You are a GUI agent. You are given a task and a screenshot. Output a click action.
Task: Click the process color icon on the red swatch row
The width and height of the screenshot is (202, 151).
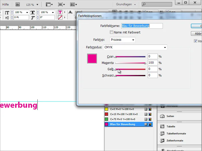click(146, 114)
